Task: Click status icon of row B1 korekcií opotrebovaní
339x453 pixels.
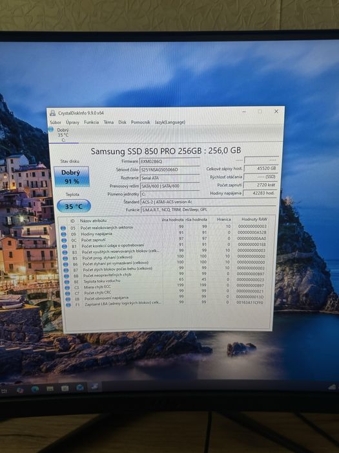Action: [x=65, y=247]
